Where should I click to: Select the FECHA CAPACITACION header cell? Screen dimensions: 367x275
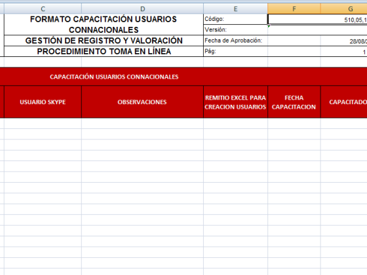(x=294, y=102)
